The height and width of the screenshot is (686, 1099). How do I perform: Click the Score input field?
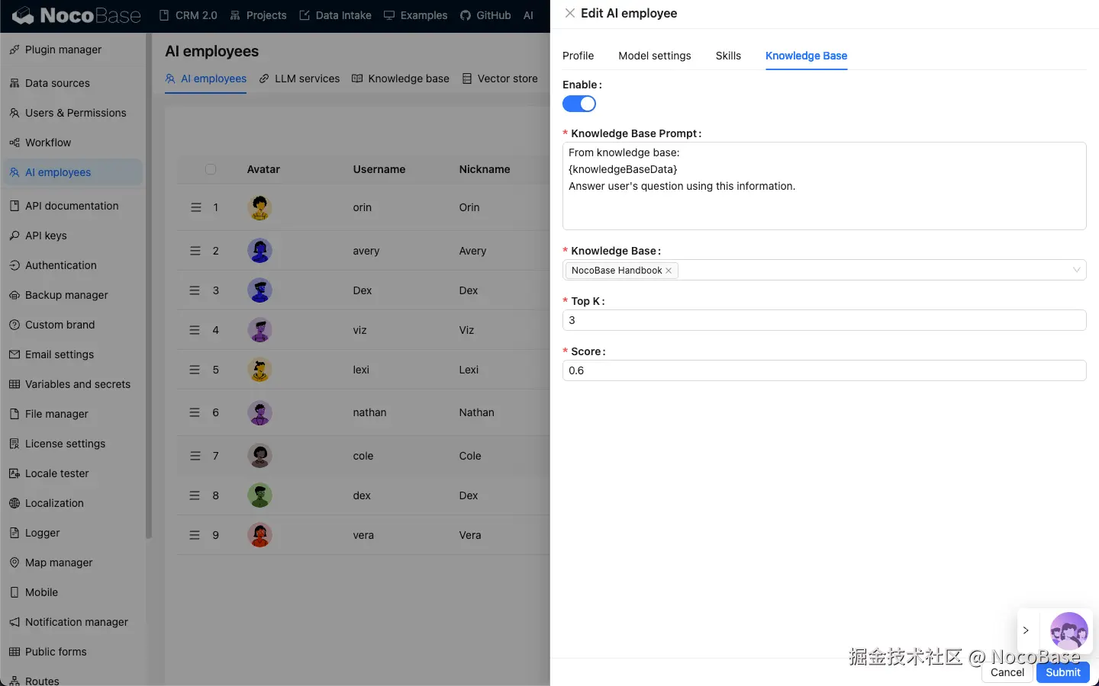point(824,370)
